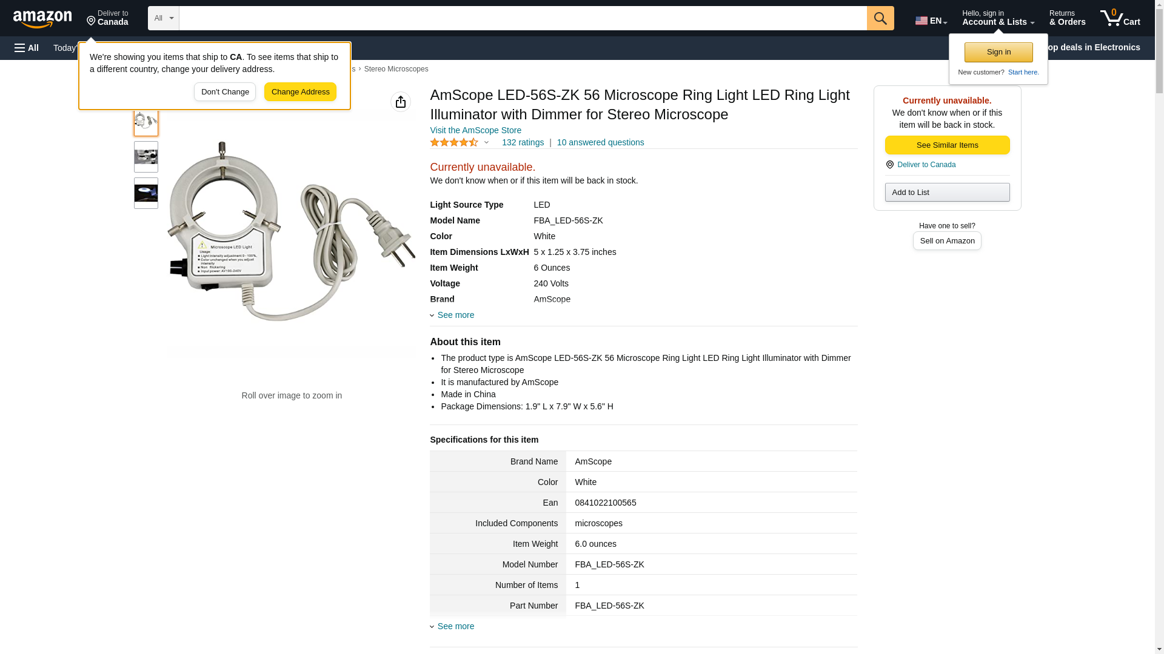Screen dimensions: 1164x654
Task: Click the Amazon logo
Action: click(42, 19)
